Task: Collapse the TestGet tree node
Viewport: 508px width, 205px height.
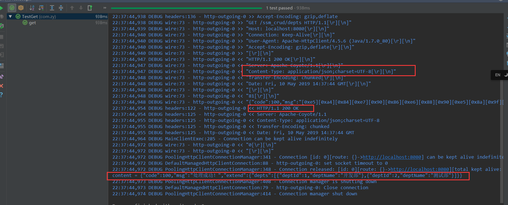Action: (10, 16)
